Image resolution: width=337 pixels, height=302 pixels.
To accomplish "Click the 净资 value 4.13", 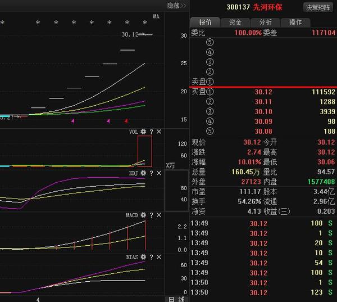I will coord(254,211).
